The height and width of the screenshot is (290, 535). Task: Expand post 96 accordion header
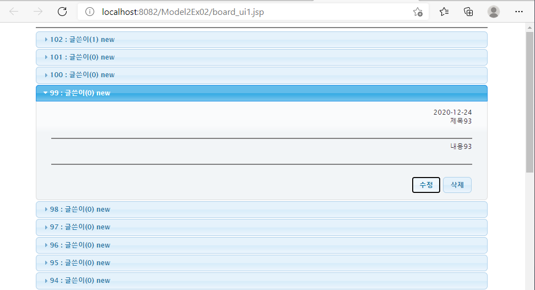tap(261, 245)
